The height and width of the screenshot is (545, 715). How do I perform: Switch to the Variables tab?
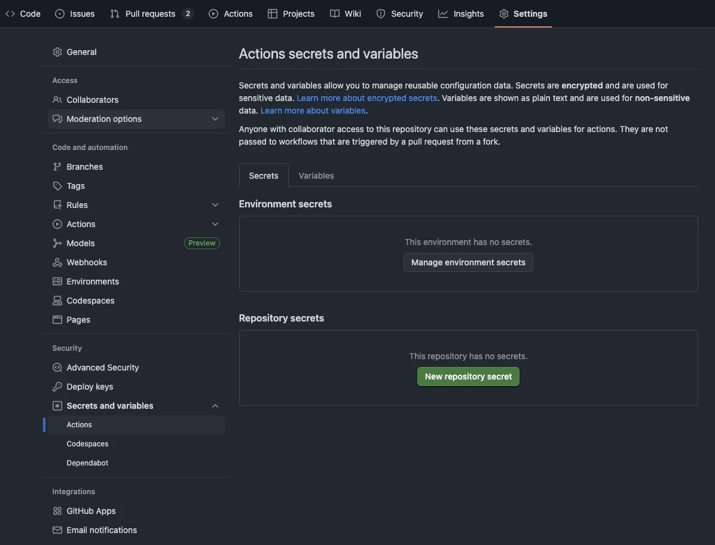pos(316,176)
